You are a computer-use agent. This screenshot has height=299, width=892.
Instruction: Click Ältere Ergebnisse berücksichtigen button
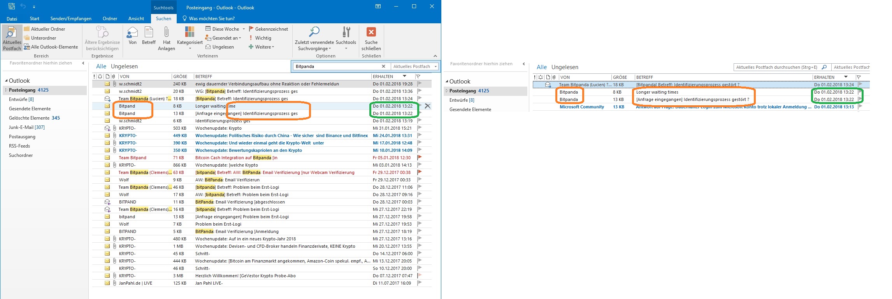(x=102, y=38)
